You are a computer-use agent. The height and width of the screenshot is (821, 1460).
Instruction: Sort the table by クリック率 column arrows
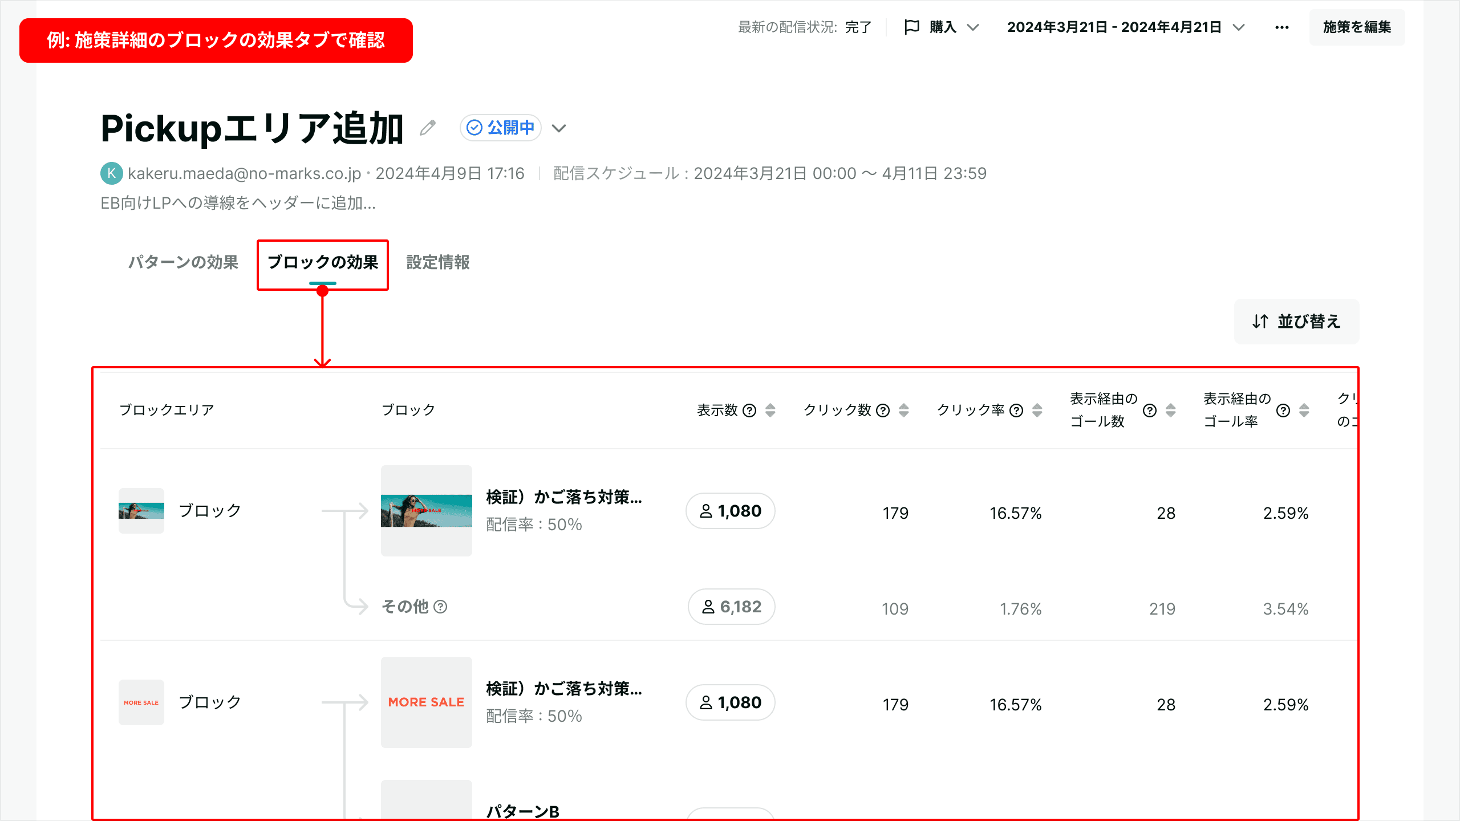point(1037,410)
